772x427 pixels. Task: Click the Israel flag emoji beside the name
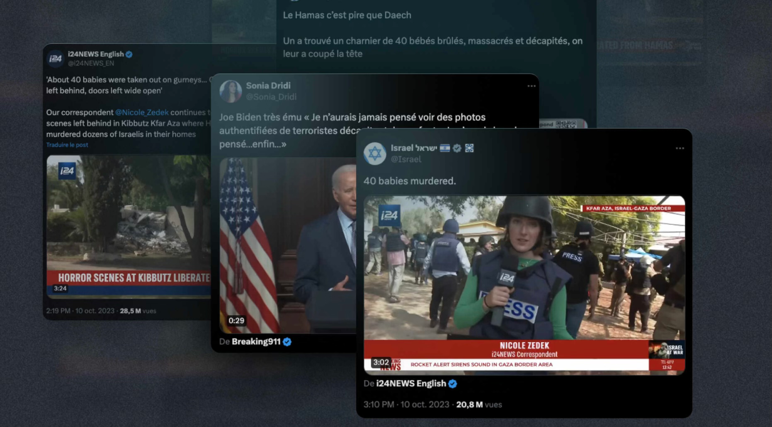click(445, 148)
